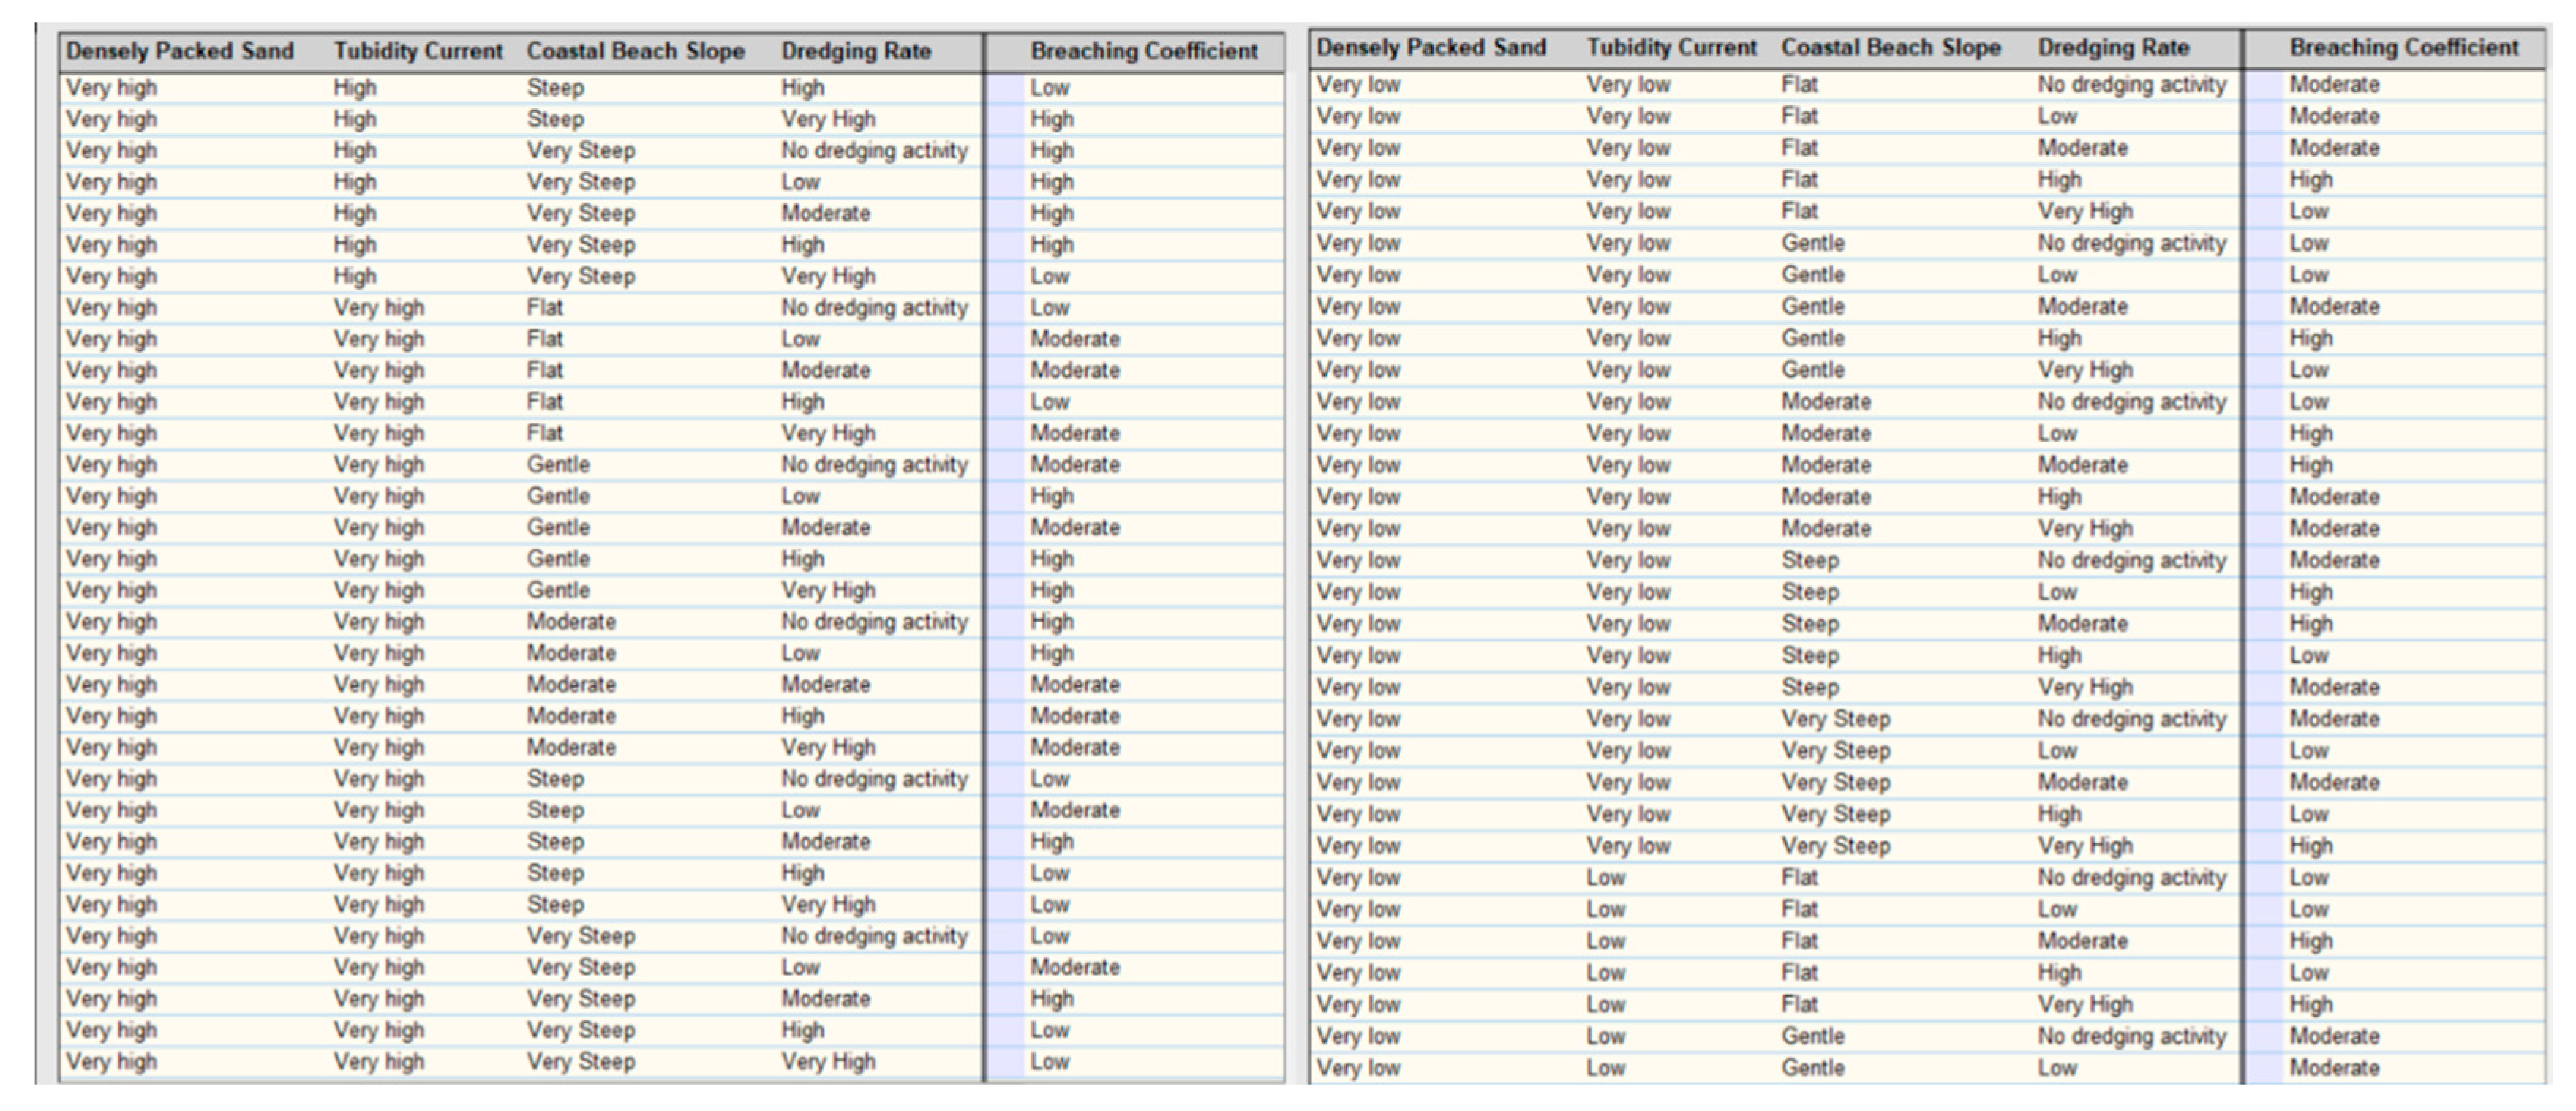Click lavender cell beside first Moderate in right table
The height and width of the screenshot is (1111, 2576).
click(2264, 85)
